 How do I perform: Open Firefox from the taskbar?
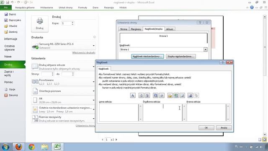[x=18, y=147]
